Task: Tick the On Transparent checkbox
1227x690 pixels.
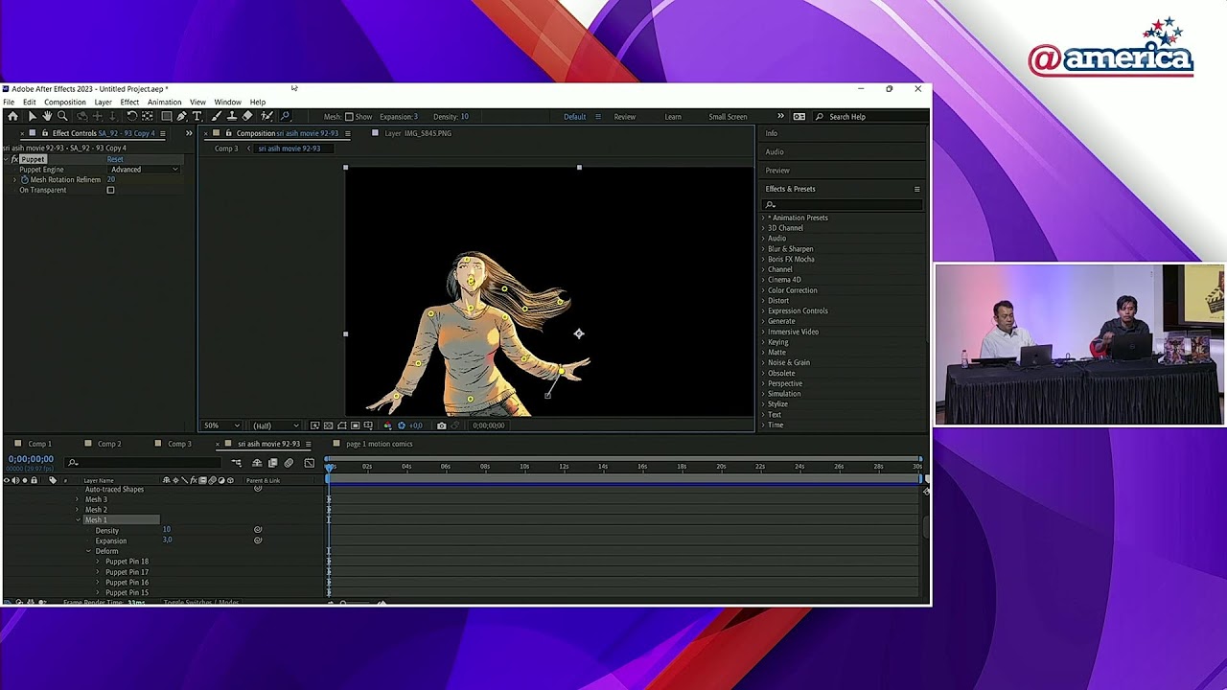Action: click(110, 190)
